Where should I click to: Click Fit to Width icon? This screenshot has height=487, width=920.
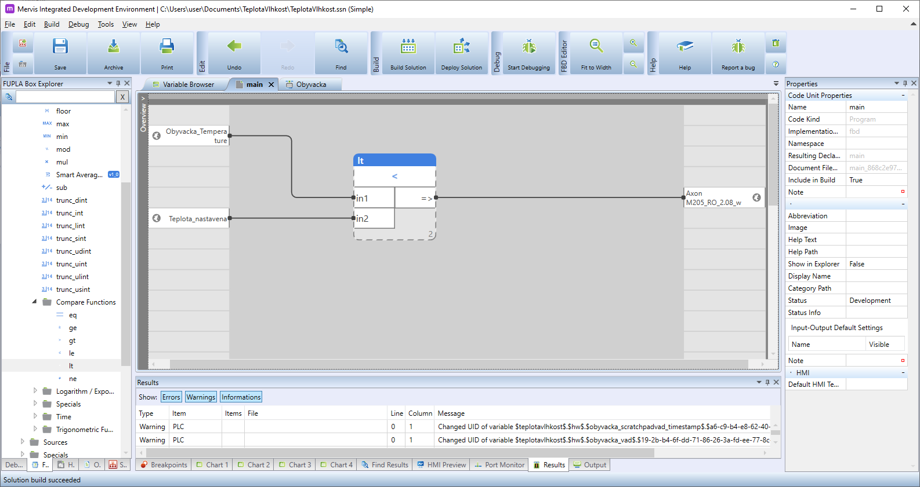[x=596, y=47]
